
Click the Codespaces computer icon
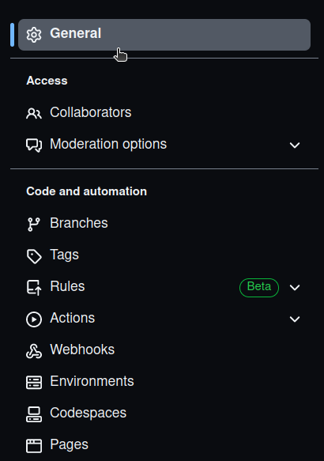tap(34, 414)
